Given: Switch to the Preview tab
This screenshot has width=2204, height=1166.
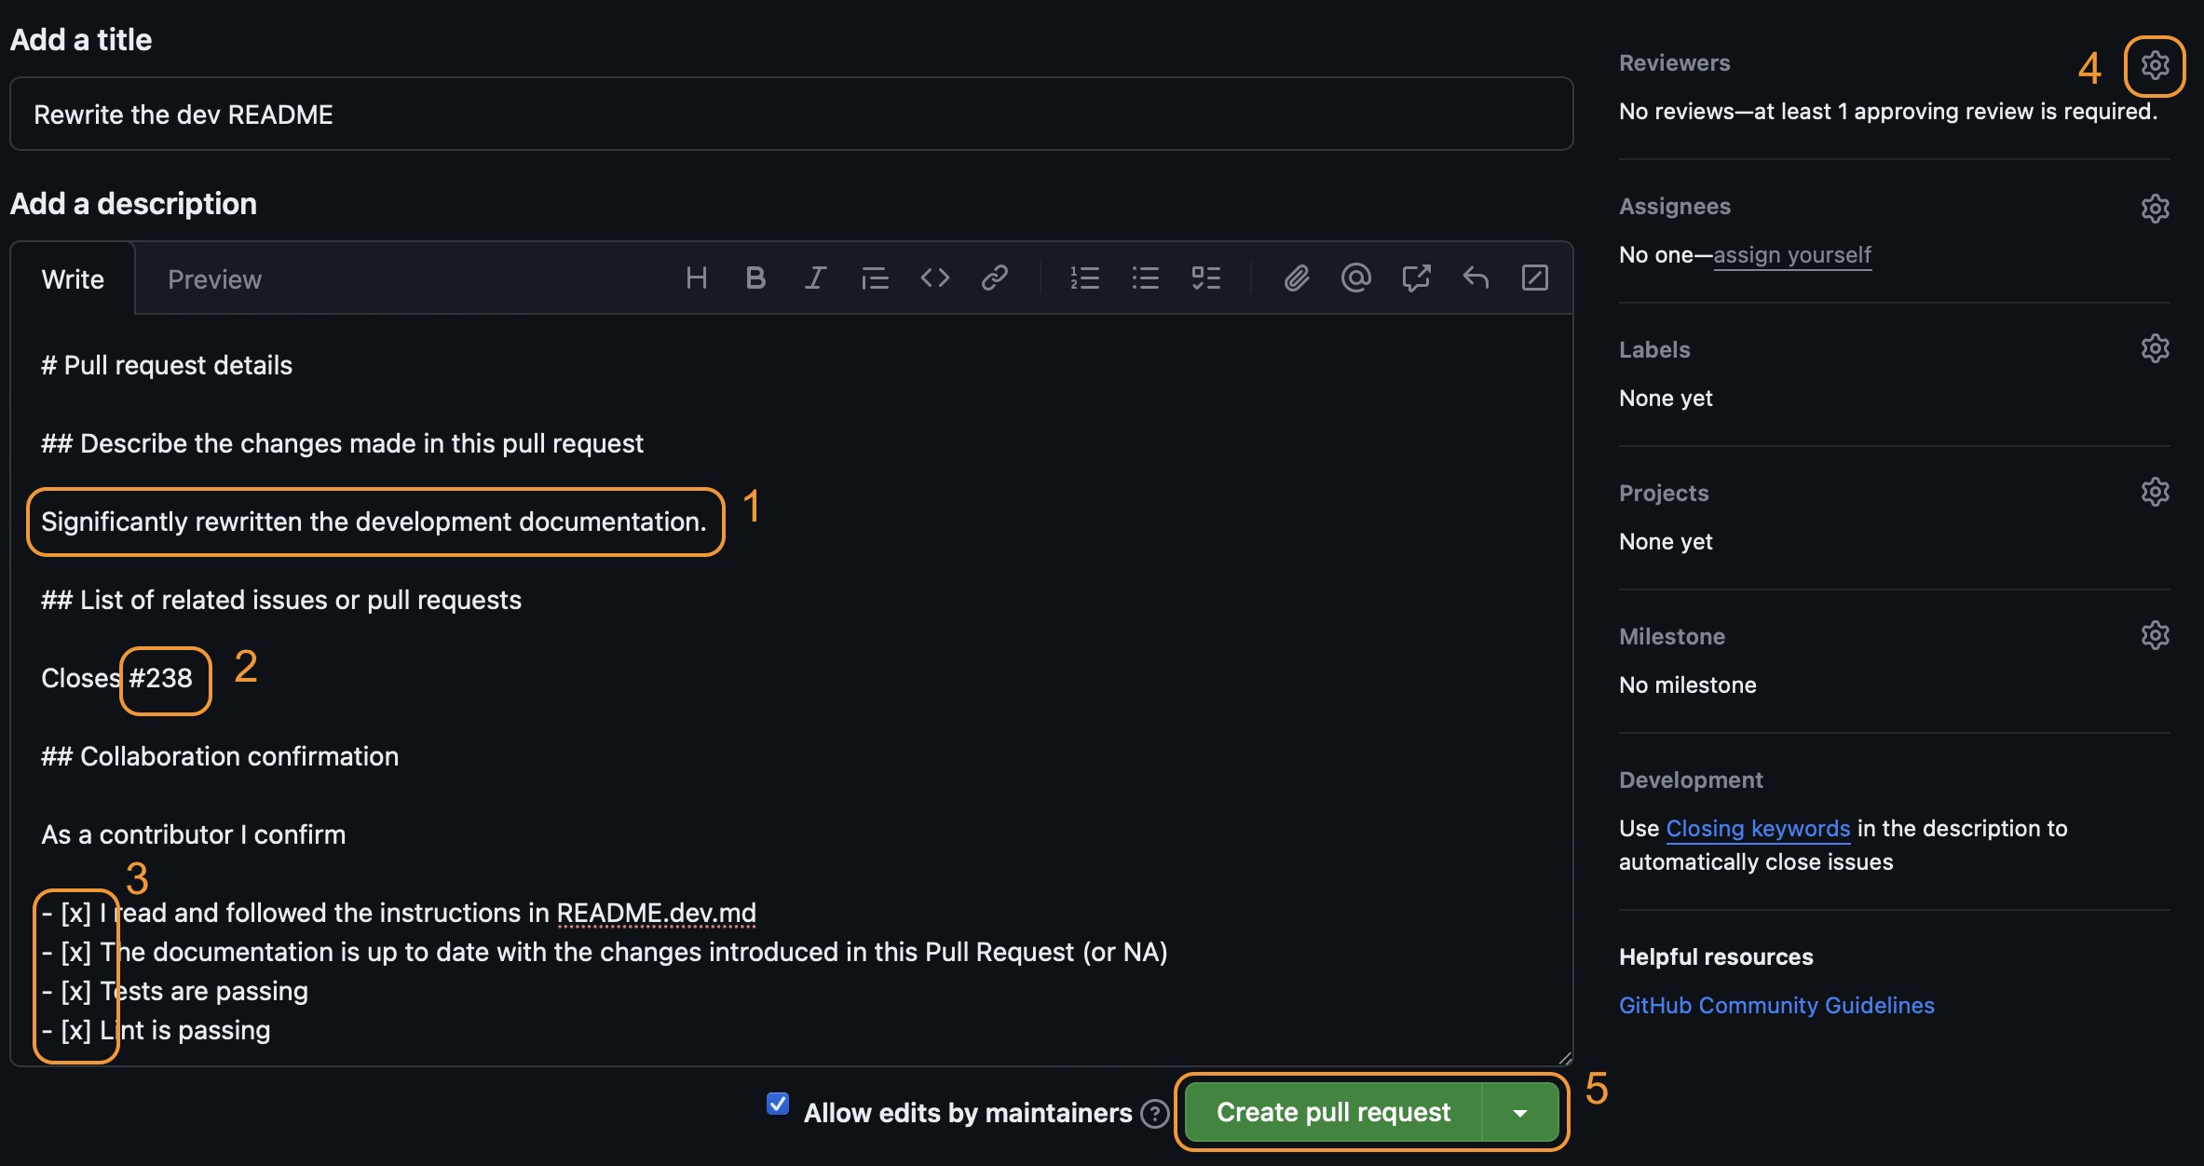Looking at the screenshot, I should click(214, 278).
